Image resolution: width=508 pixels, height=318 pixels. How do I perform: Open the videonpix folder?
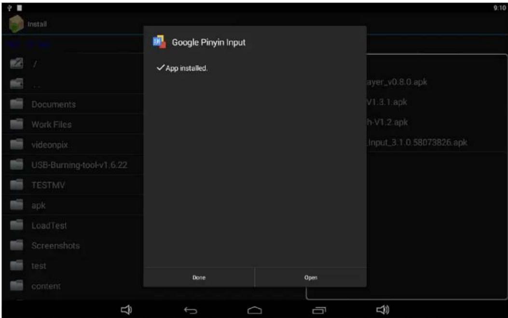click(x=73, y=145)
